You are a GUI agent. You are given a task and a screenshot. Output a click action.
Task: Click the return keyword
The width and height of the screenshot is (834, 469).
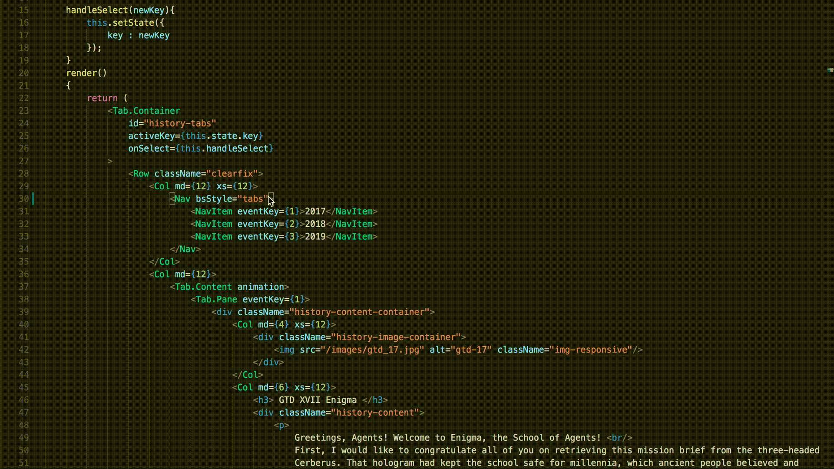pyautogui.click(x=102, y=98)
